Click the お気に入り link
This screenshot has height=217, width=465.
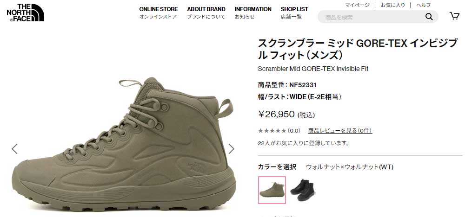392,5
